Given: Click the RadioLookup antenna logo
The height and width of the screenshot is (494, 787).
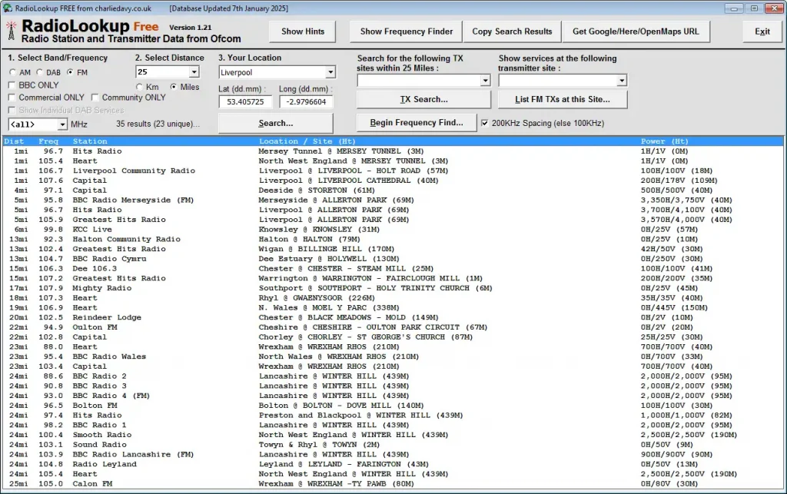Looking at the screenshot, I should coord(11,31).
